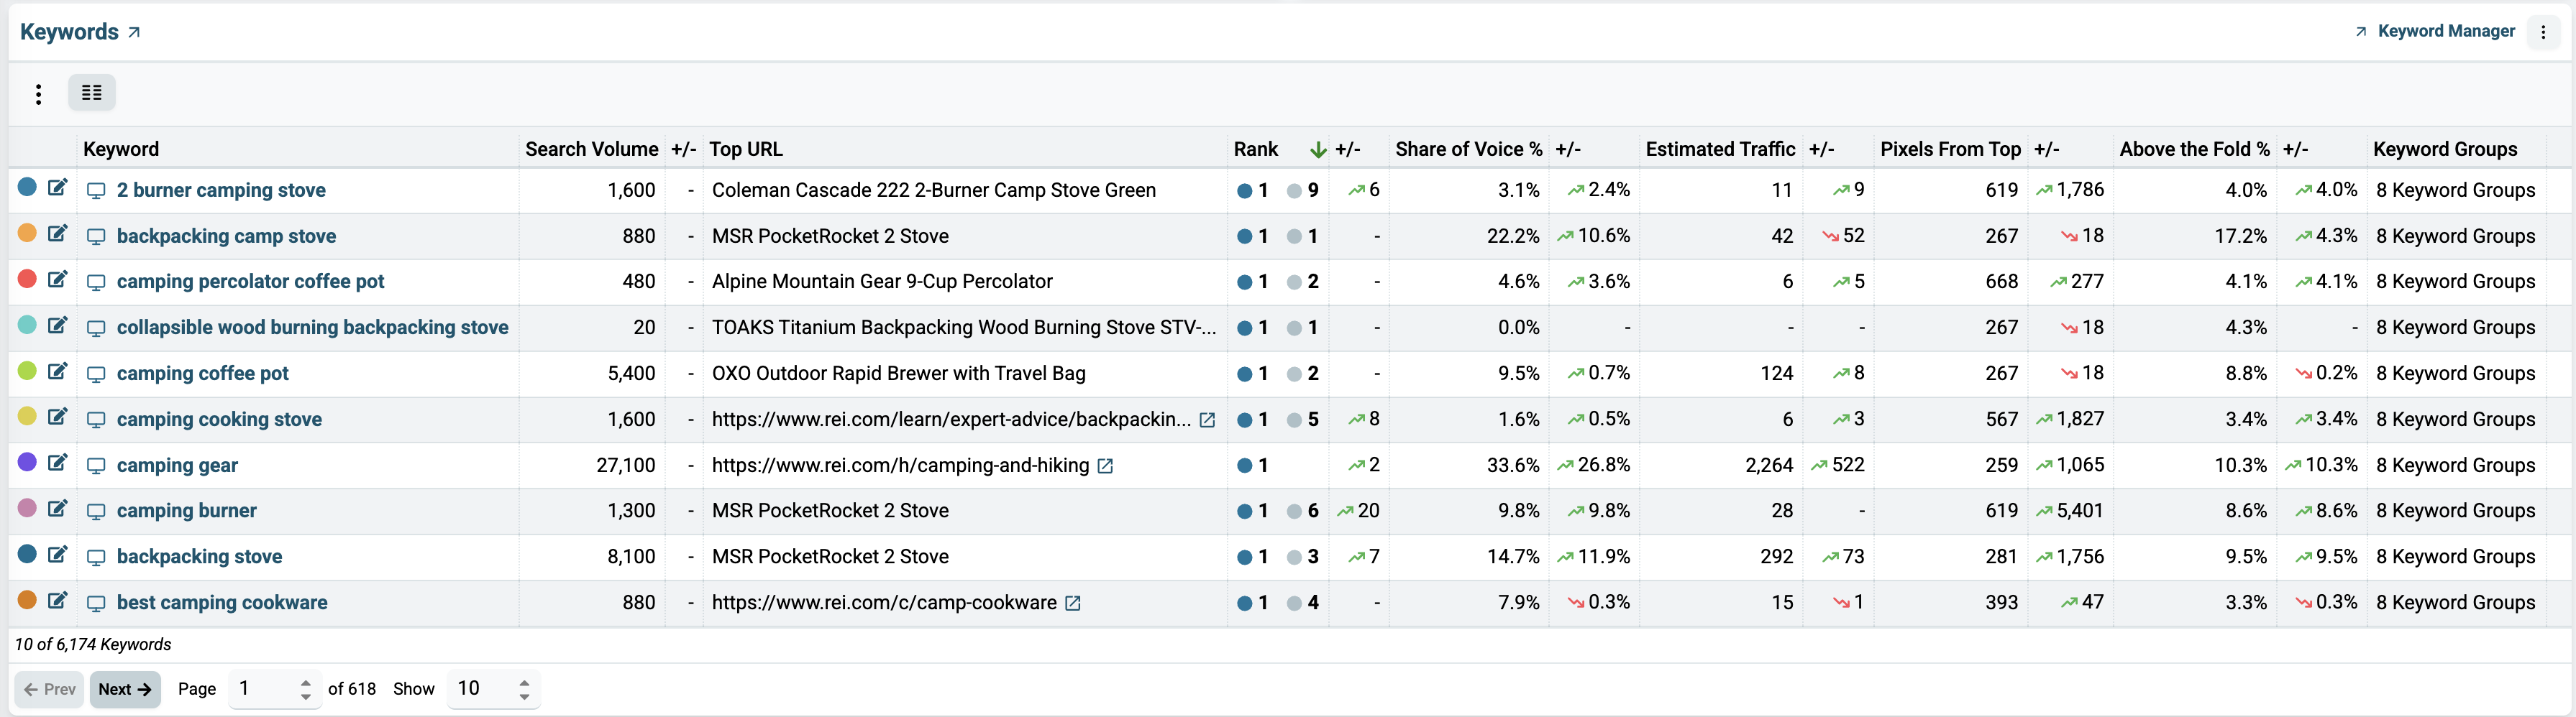Open three-dot menu next to Keyword Manager
Image resolution: width=2576 pixels, height=717 pixels.
pos(2543,32)
